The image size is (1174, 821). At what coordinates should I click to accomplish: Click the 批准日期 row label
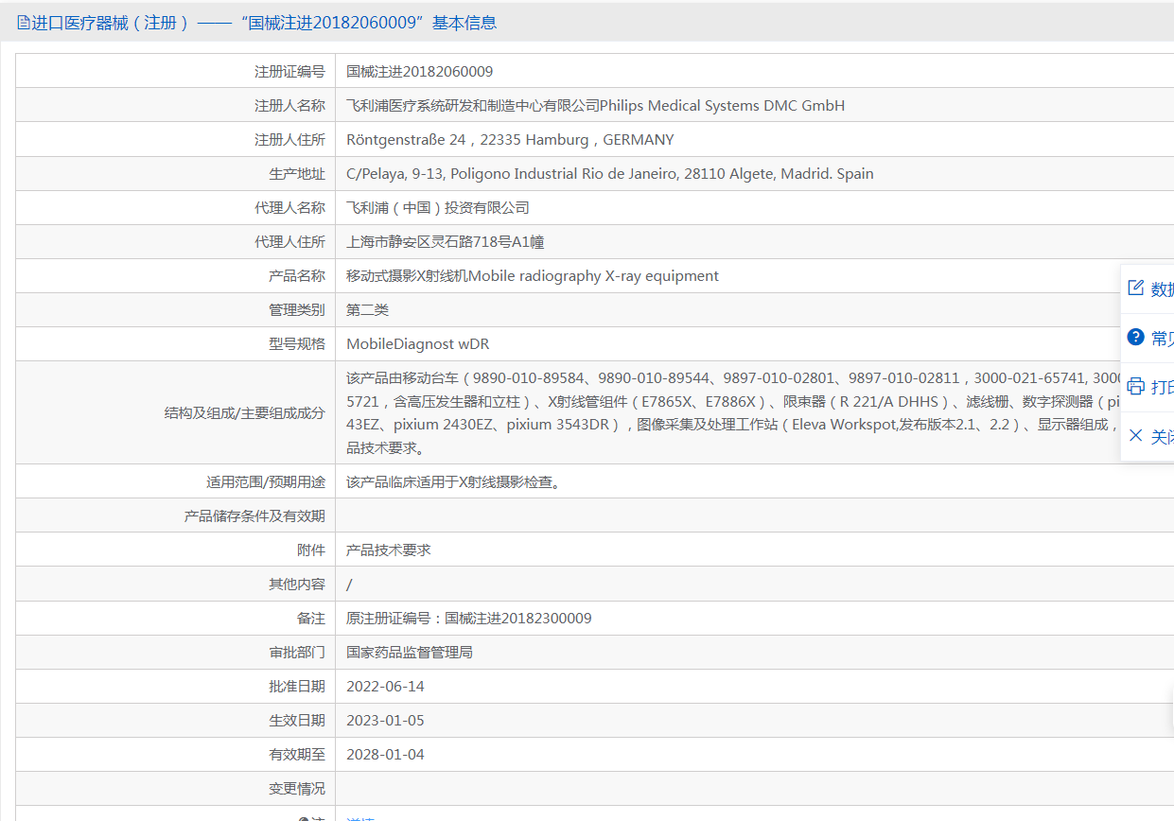(x=297, y=686)
